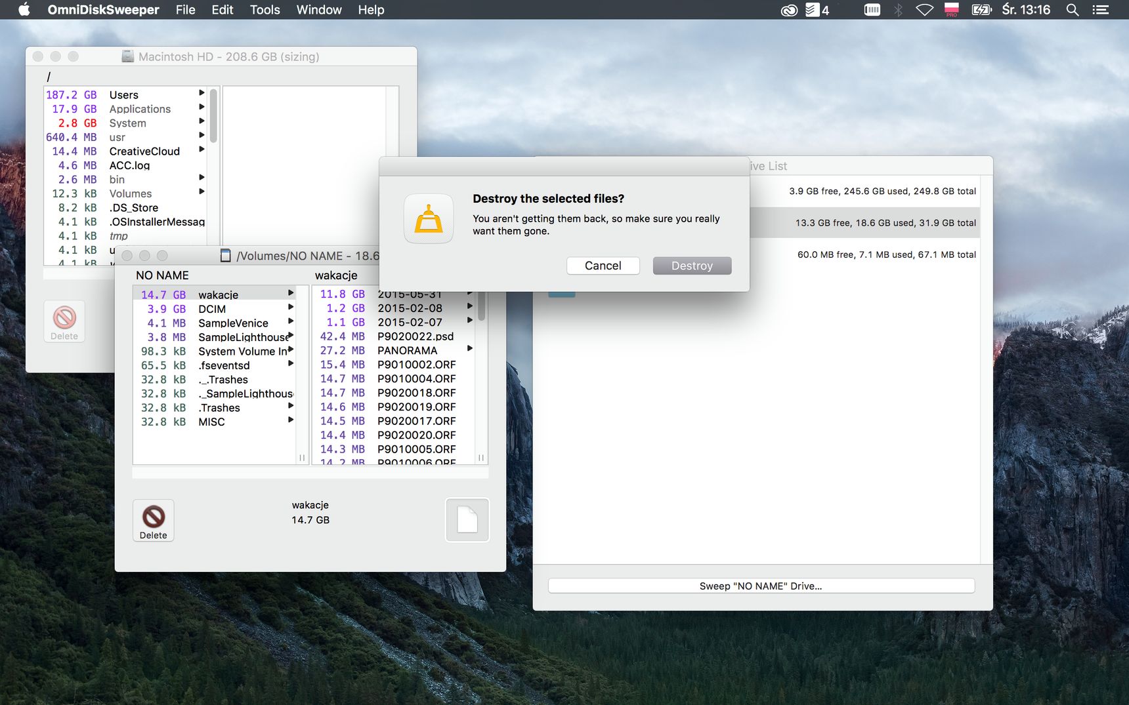Select .DS_Store in Macintosh HD window
This screenshot has height=705, width=1129.
point(125,208)
